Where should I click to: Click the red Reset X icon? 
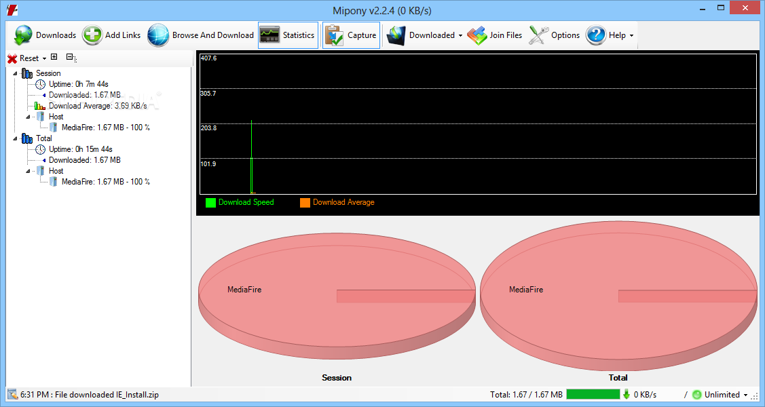click(x=12, y=58)
